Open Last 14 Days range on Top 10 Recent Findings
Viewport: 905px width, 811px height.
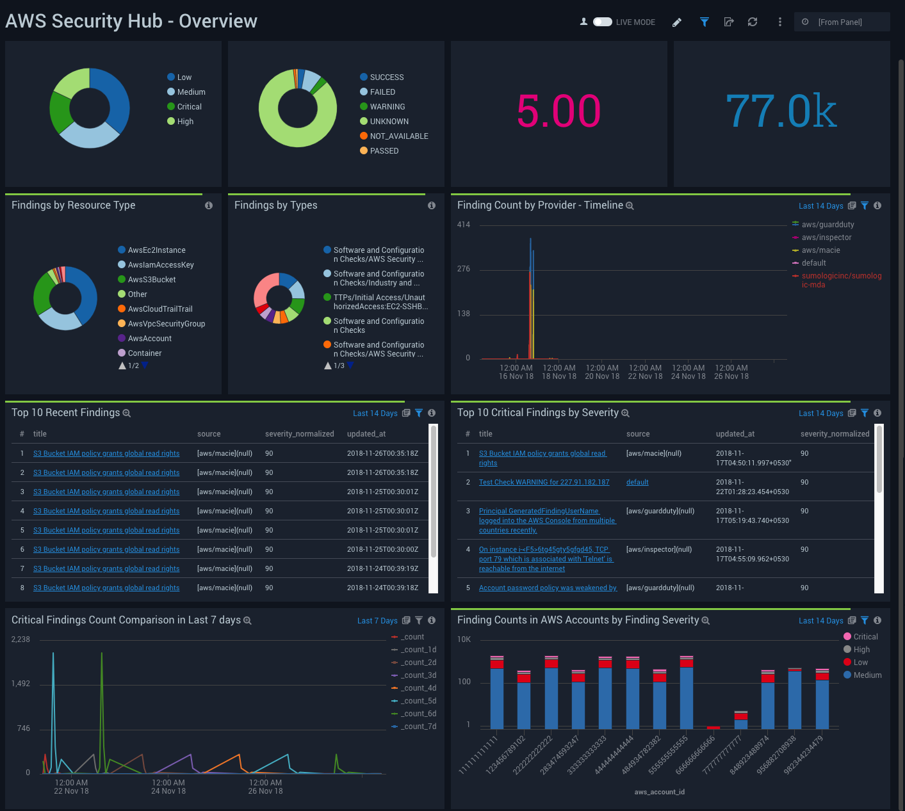coord(375,413)
